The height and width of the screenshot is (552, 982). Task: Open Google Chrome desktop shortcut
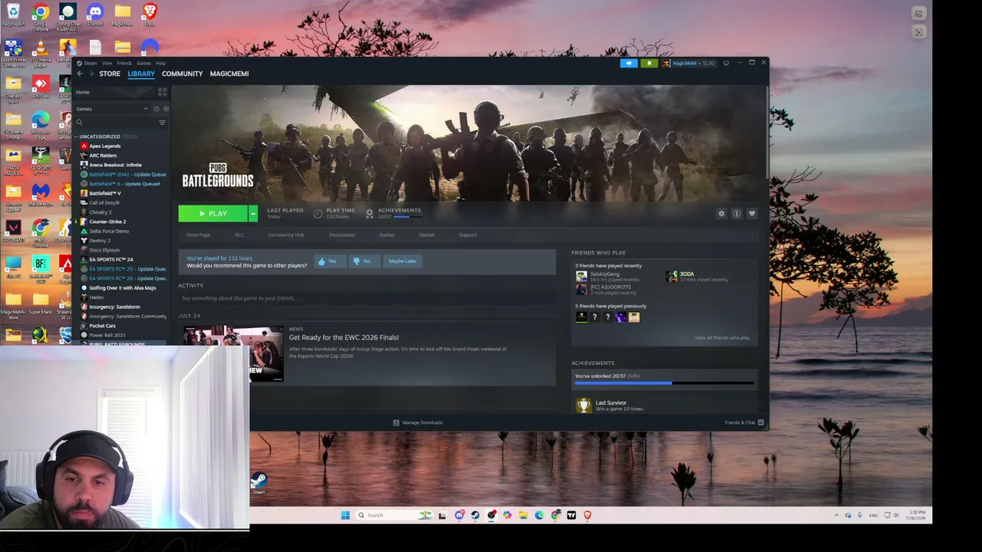(x=41, y=14)
